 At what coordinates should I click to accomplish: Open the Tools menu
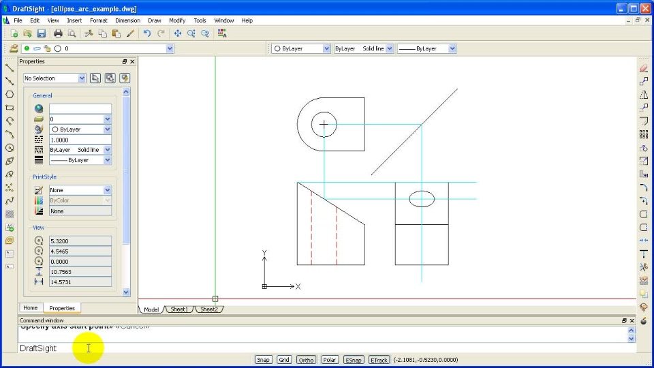pyautogui.click(x=200, y=20)
